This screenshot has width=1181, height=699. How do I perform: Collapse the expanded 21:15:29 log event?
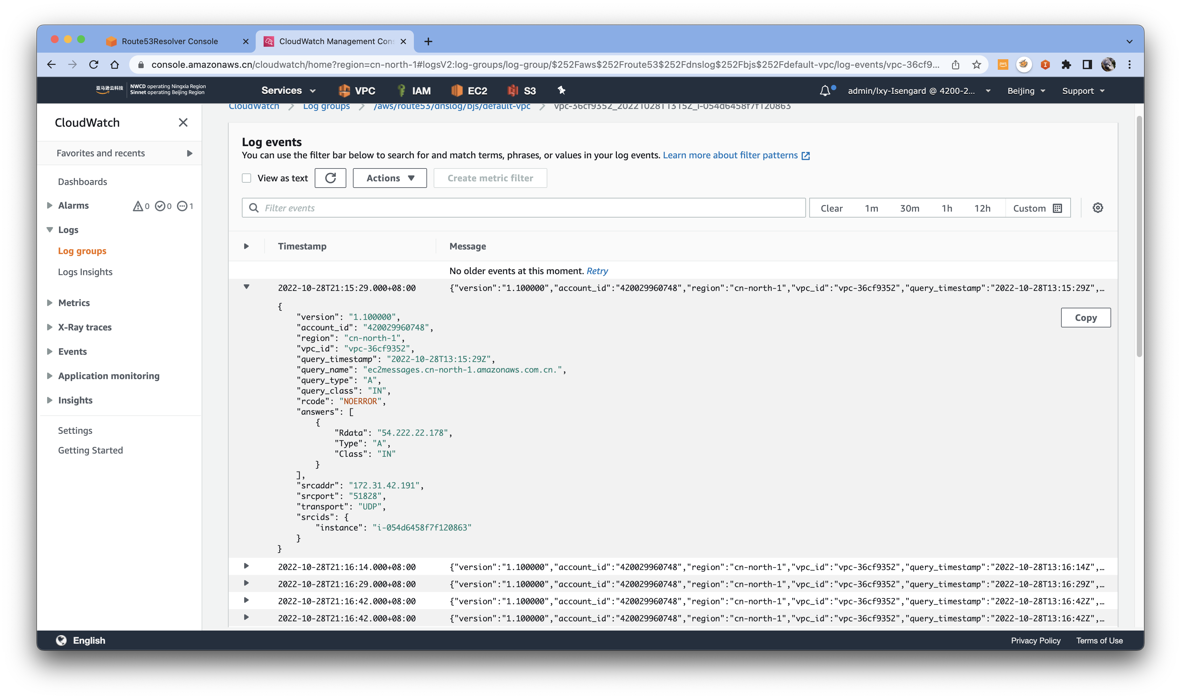click(x=246, y=287)
